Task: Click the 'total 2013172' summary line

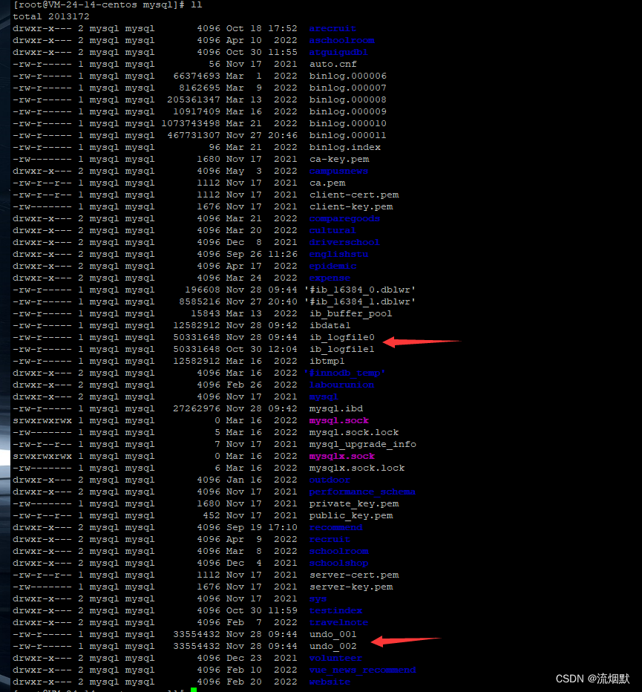Action: [51, 17]
